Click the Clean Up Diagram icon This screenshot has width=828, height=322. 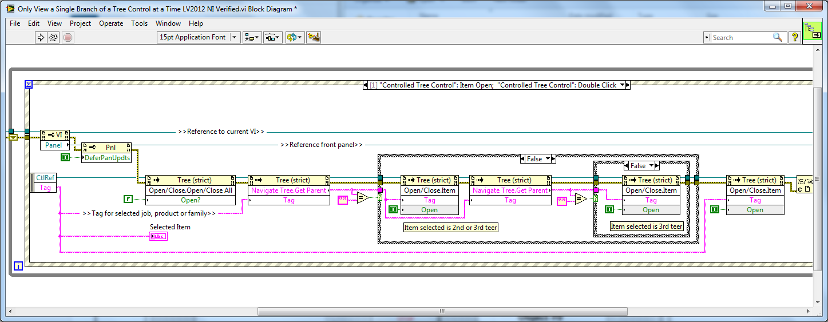click(x=313, y=37)
